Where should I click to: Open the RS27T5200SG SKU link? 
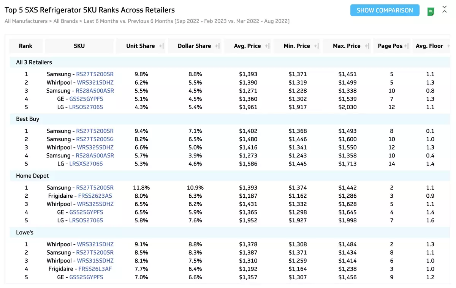click(95, 139)
